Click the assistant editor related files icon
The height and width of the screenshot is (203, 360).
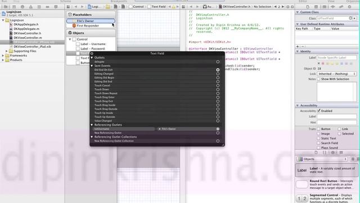point(183,7)
